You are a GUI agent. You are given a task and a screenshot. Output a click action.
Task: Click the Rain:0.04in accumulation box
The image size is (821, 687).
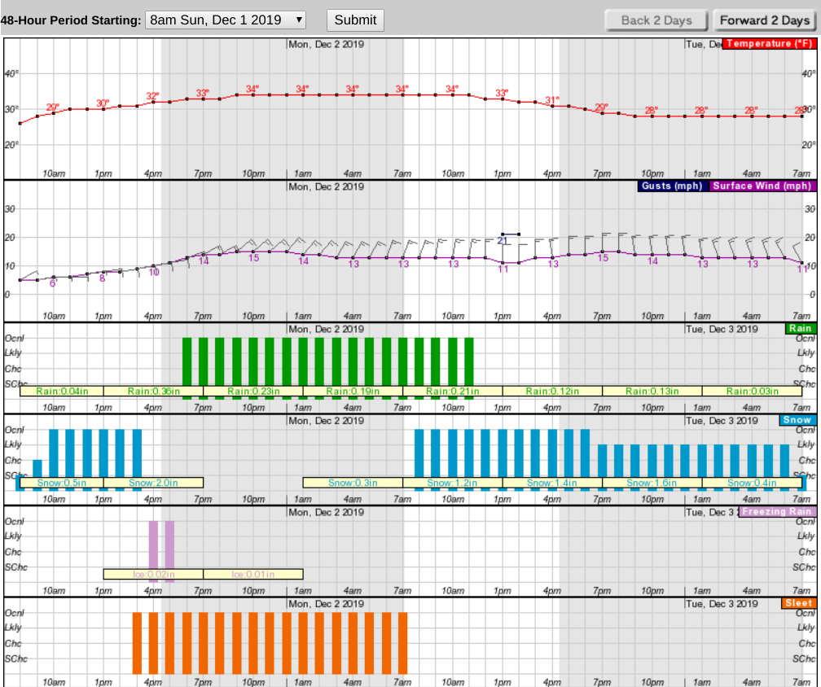61,391
